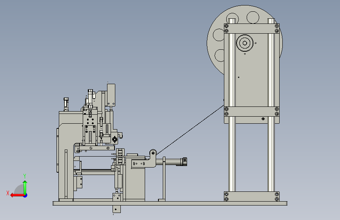Select the concentric hub on the tower plate
This screenshot has height=220, width=340.
(245, 43)
